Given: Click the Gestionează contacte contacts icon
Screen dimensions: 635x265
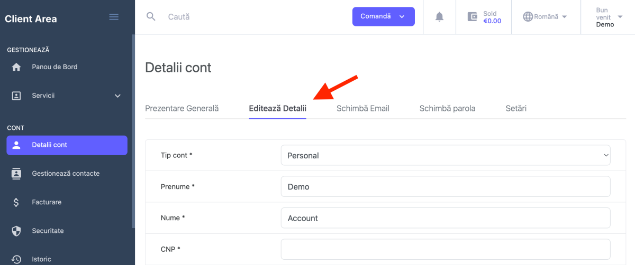Looking at the screenshot, I should 16,173.
